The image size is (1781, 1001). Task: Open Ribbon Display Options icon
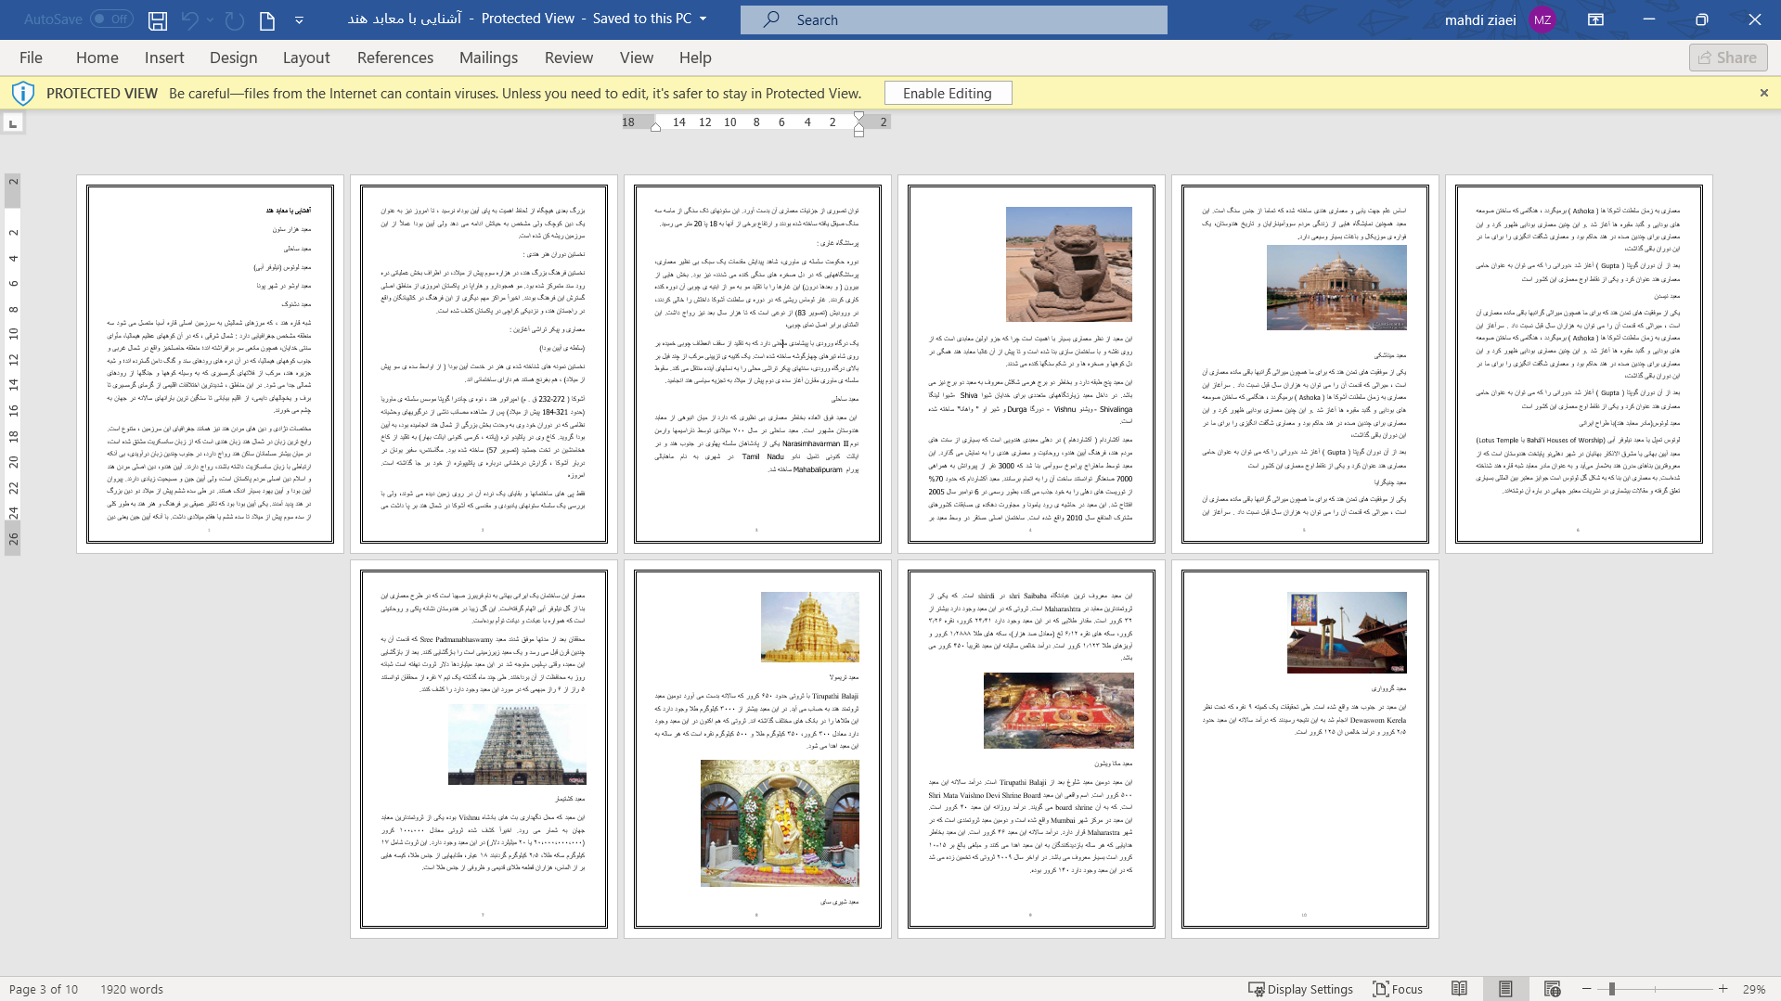tap(1596, 19)
